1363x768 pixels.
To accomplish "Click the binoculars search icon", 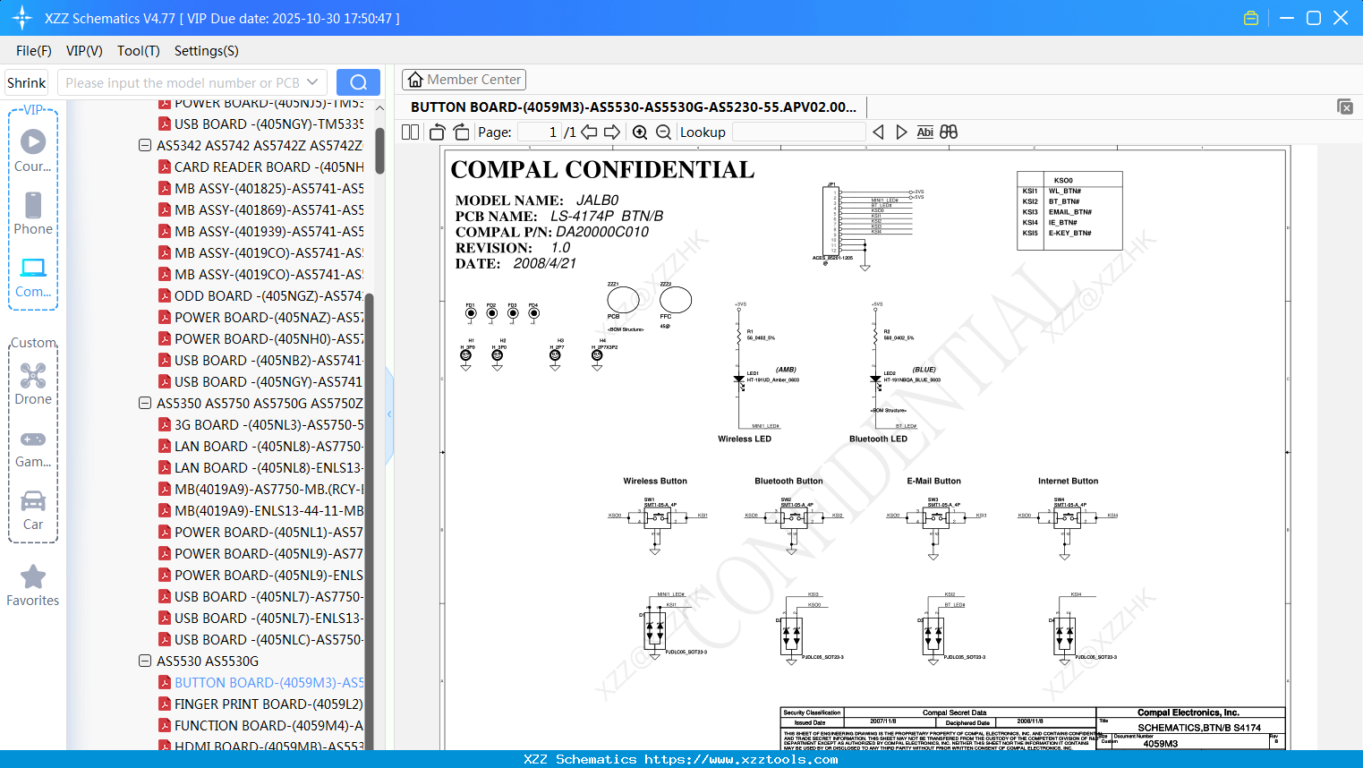I will coord(949,132).
